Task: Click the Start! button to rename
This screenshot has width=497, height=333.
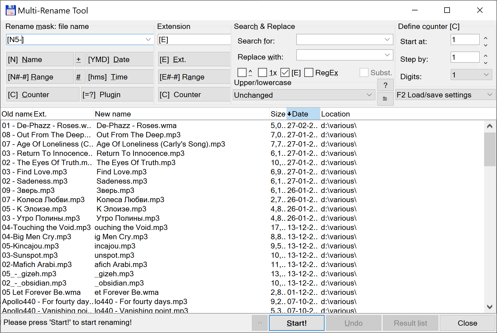Action: [297, 323]
